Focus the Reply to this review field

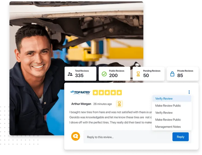pos(128,137)
